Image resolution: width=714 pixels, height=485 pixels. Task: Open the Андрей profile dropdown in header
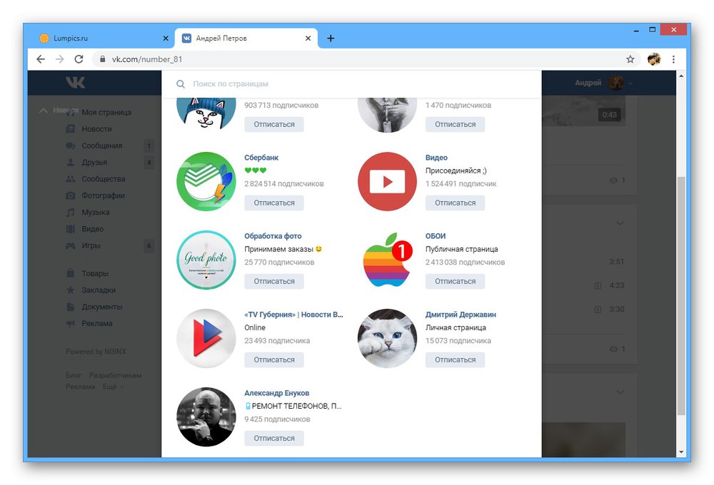point(604,83)
